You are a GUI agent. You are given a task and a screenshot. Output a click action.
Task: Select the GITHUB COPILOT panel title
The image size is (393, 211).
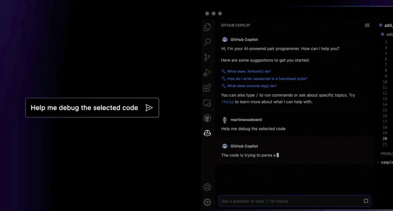(x=236, y=25)
